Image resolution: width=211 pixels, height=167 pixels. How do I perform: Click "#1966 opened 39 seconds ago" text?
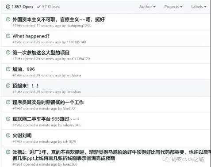[x=37, y=76]
